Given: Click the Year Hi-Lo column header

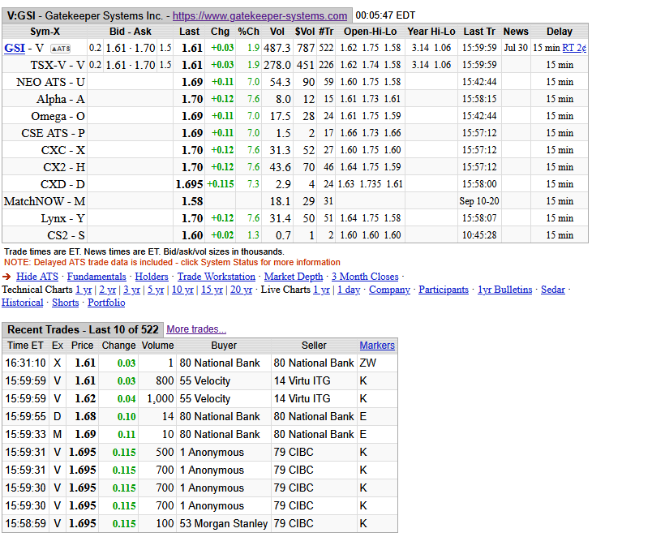Looking at the screenshot, I should [431, 32].
